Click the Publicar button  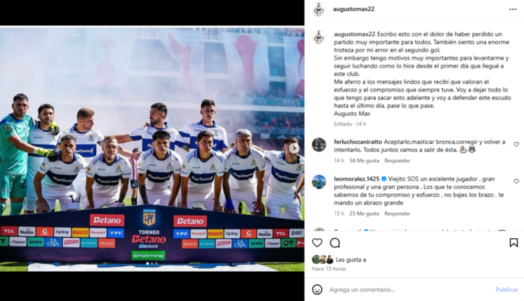(507, 290)
